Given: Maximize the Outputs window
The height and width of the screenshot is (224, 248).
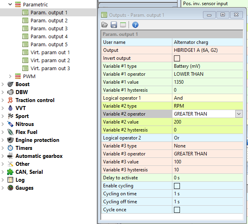Looking at the screenshot, I should 223,15.
